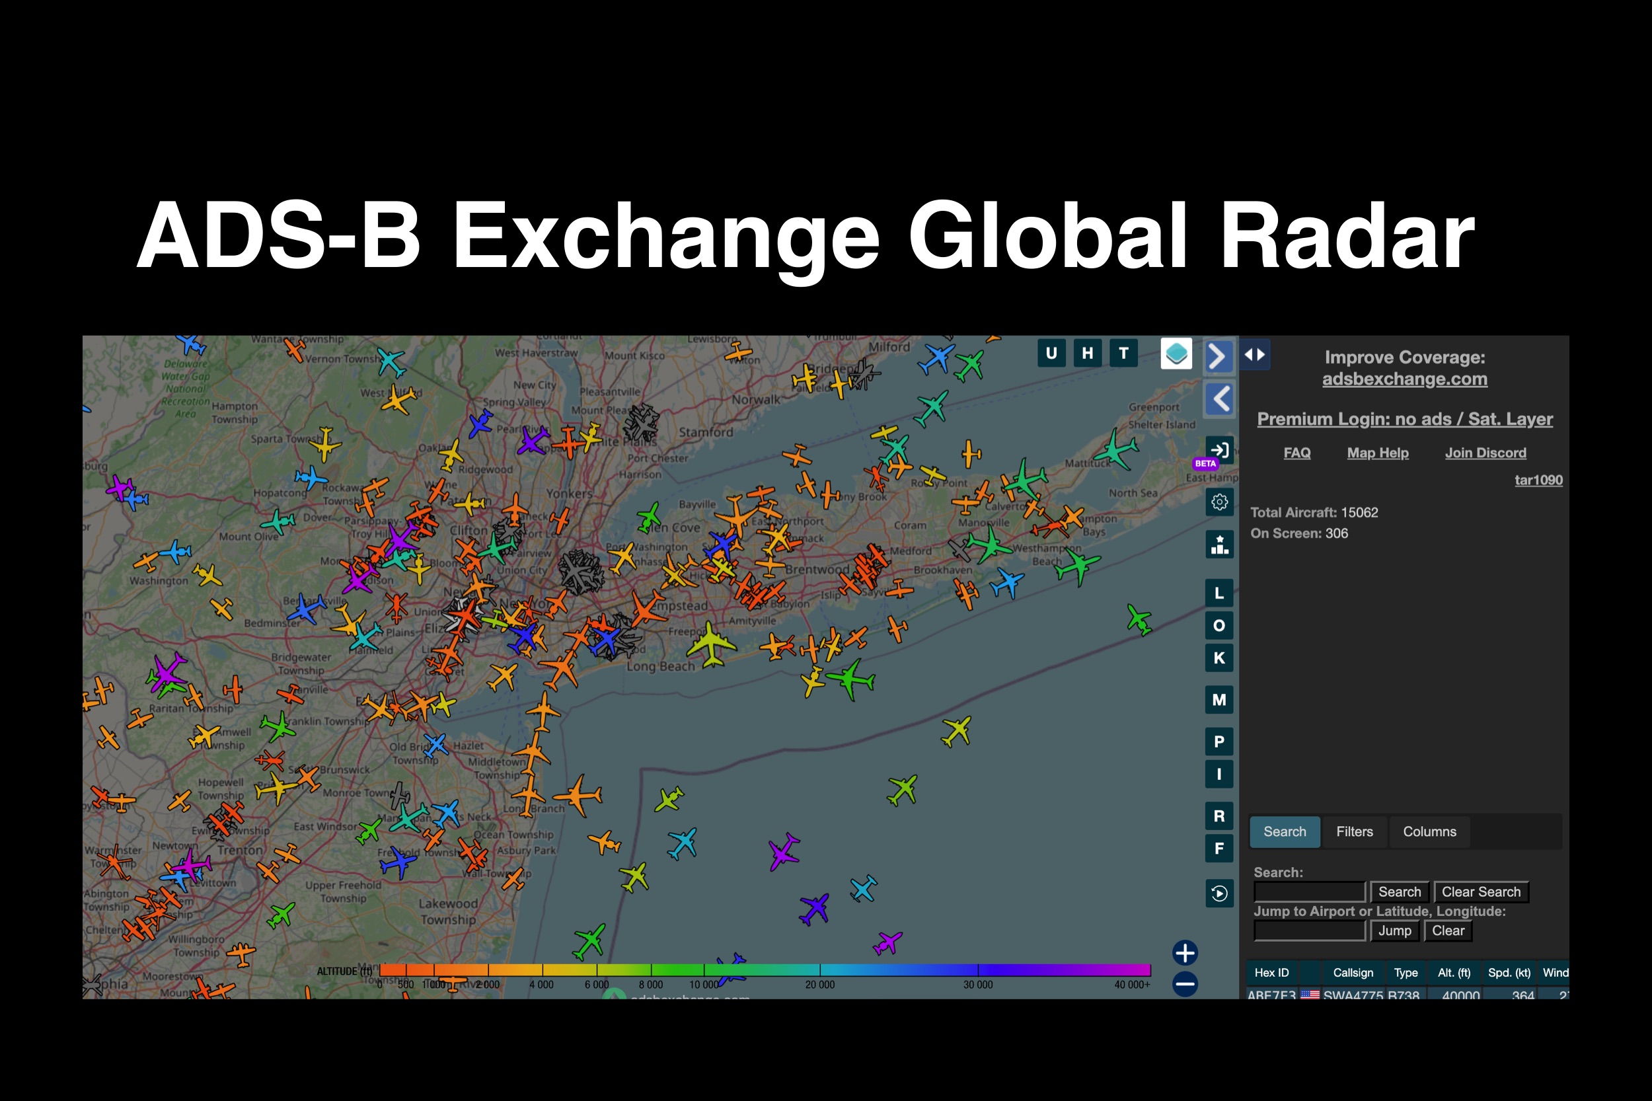Click the altitude color scale bar
Screen dimensions: 1652x1101
[x=765, y=970]
